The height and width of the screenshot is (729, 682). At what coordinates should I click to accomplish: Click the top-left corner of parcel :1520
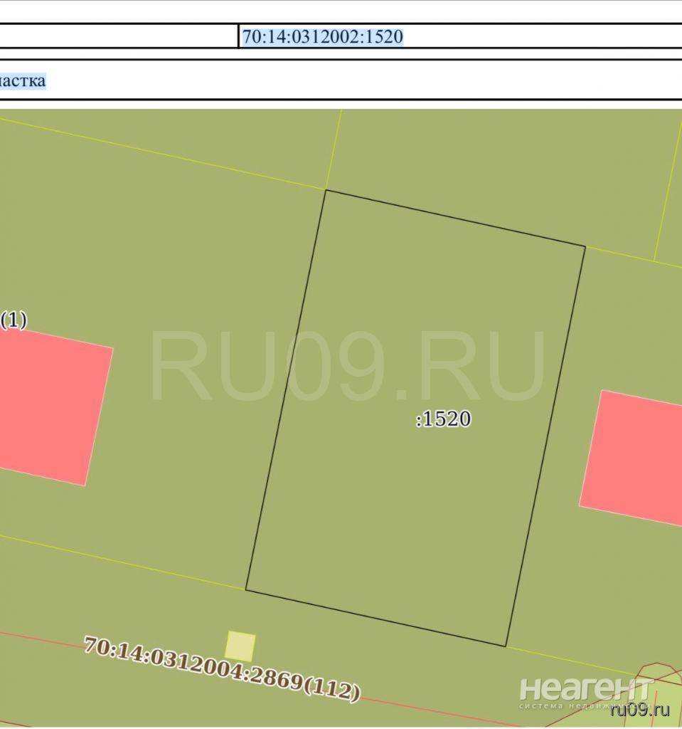pyautogui.click(x=326, y=190)
